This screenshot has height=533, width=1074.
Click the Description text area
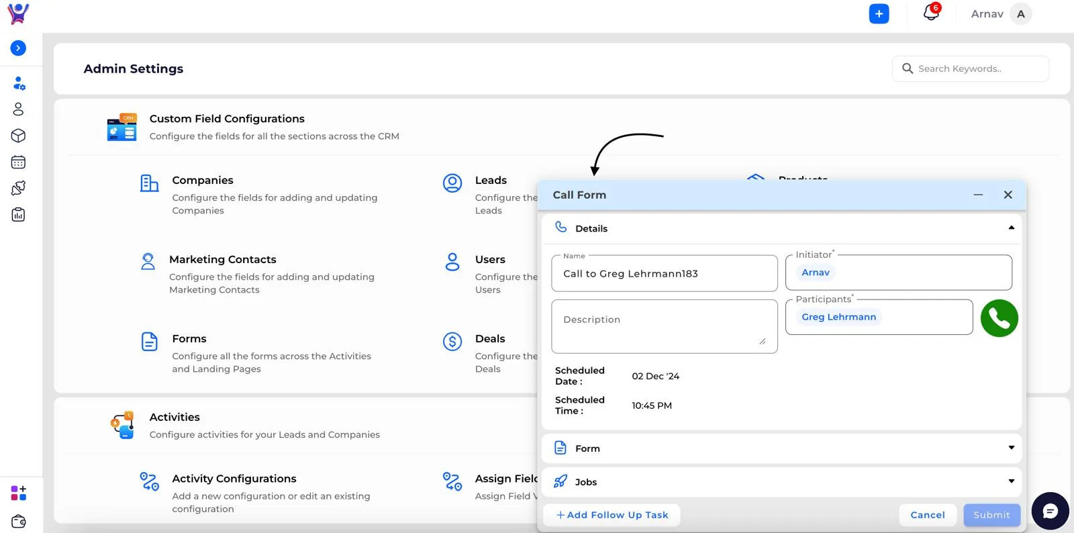(x=664, y=326)
